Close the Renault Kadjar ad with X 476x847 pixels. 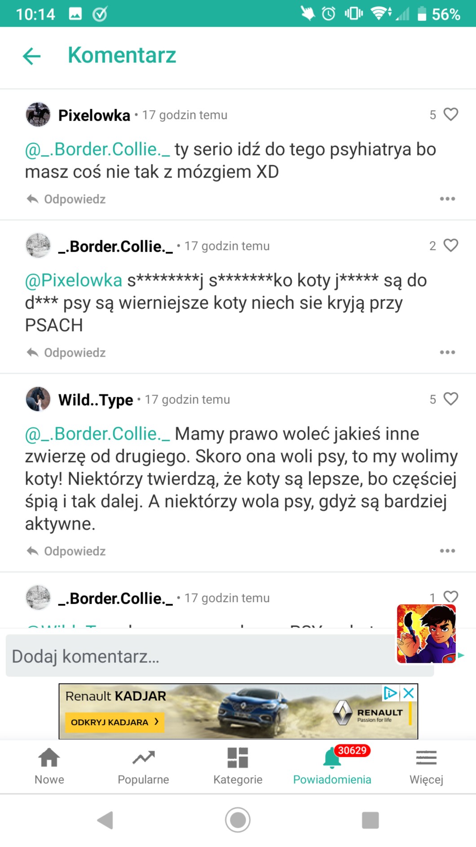tap(409, 693)
